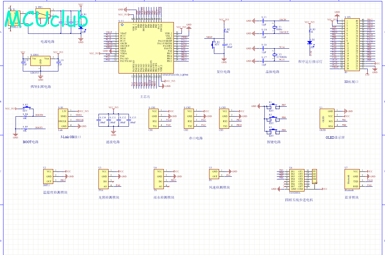Screen dimensions: 385x255
Task: Click the DHT11 sensor module block
Action: tap(48, 176)
